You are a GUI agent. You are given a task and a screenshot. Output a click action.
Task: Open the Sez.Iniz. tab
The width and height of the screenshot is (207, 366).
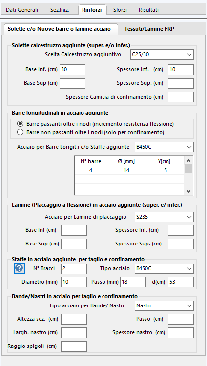[x=60, y=10]
